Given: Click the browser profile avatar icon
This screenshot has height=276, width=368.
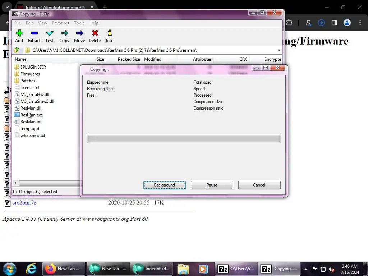Looking at the screenshot, I should coord(347,23).
